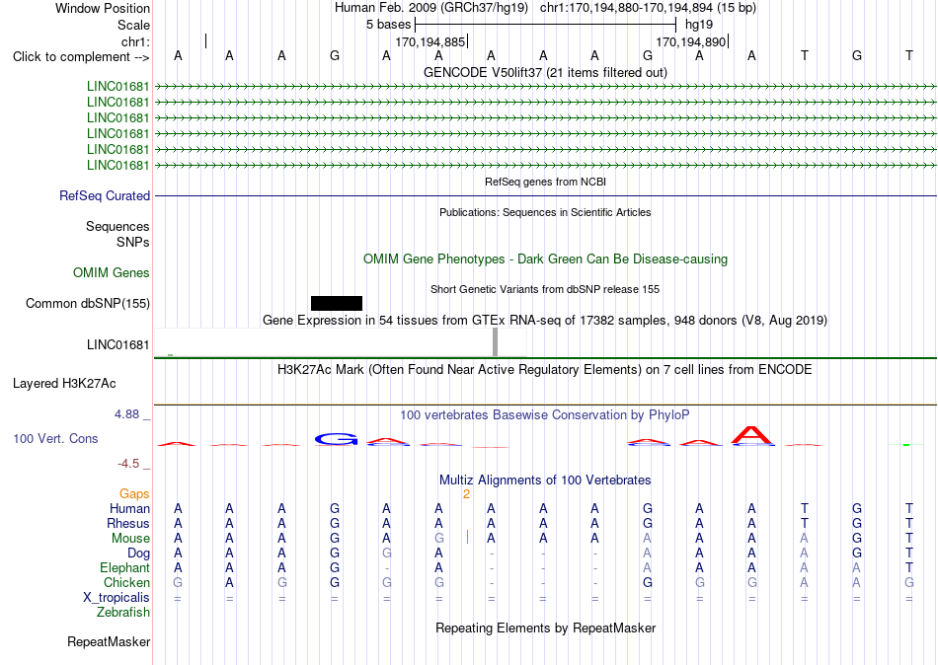Open 'Short Genetic Variants from dbSNP release 155' title
The height and width of the screenshot is (665, 938).
click(x=545, y=289)
